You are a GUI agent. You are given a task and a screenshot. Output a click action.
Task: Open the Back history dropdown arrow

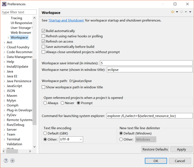177,12
